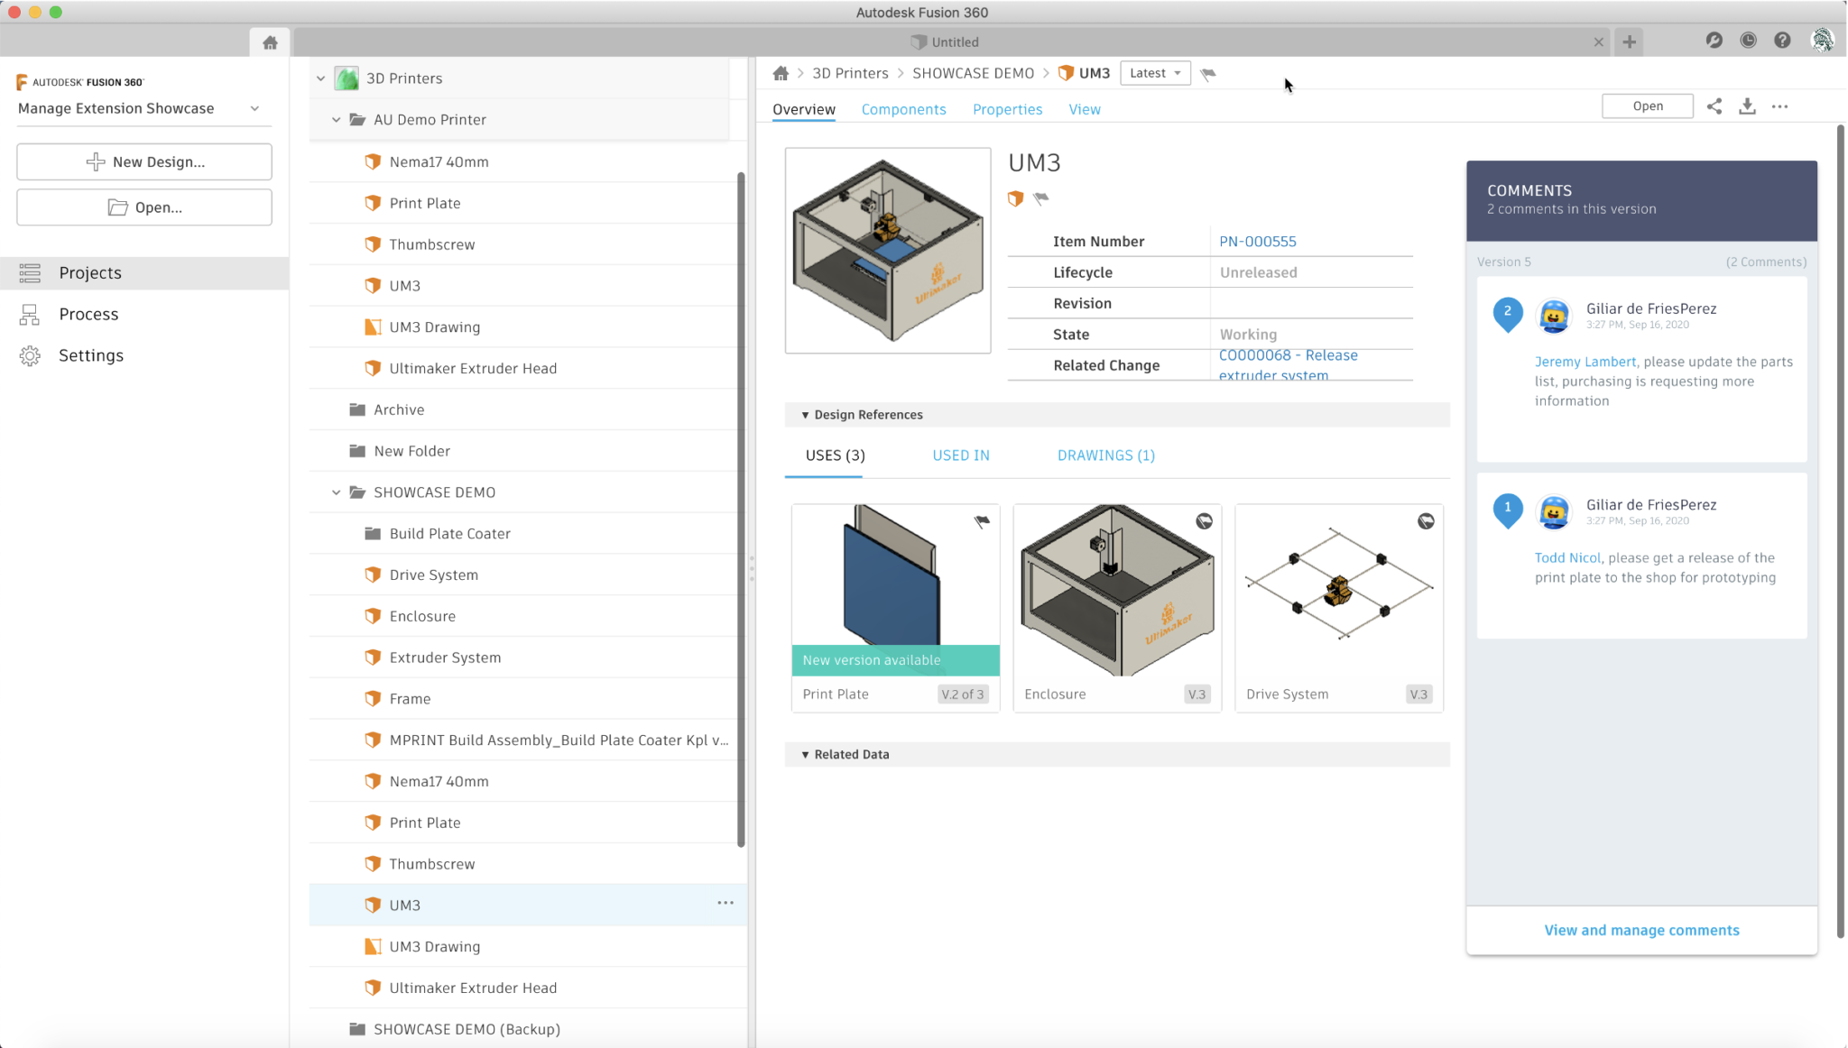Viewport: 1848px width, 1048px height.
Task: Click the flag icon on Print Plate thumbnail
Action: point(984,521)
